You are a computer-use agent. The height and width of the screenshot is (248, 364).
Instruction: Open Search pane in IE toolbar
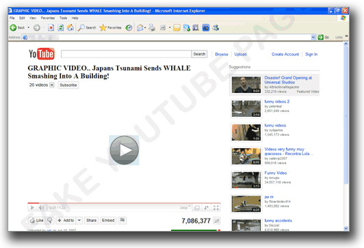(87, 28)
